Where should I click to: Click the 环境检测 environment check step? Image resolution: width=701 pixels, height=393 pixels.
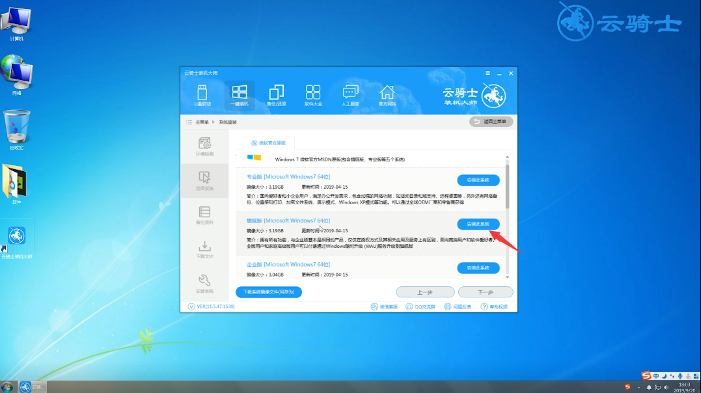tap(204, 146)
